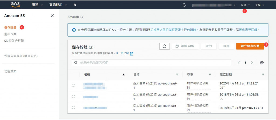Close the Amazon S3 side panel
Viewport: 276px width, 120px height.
point(52,16)
